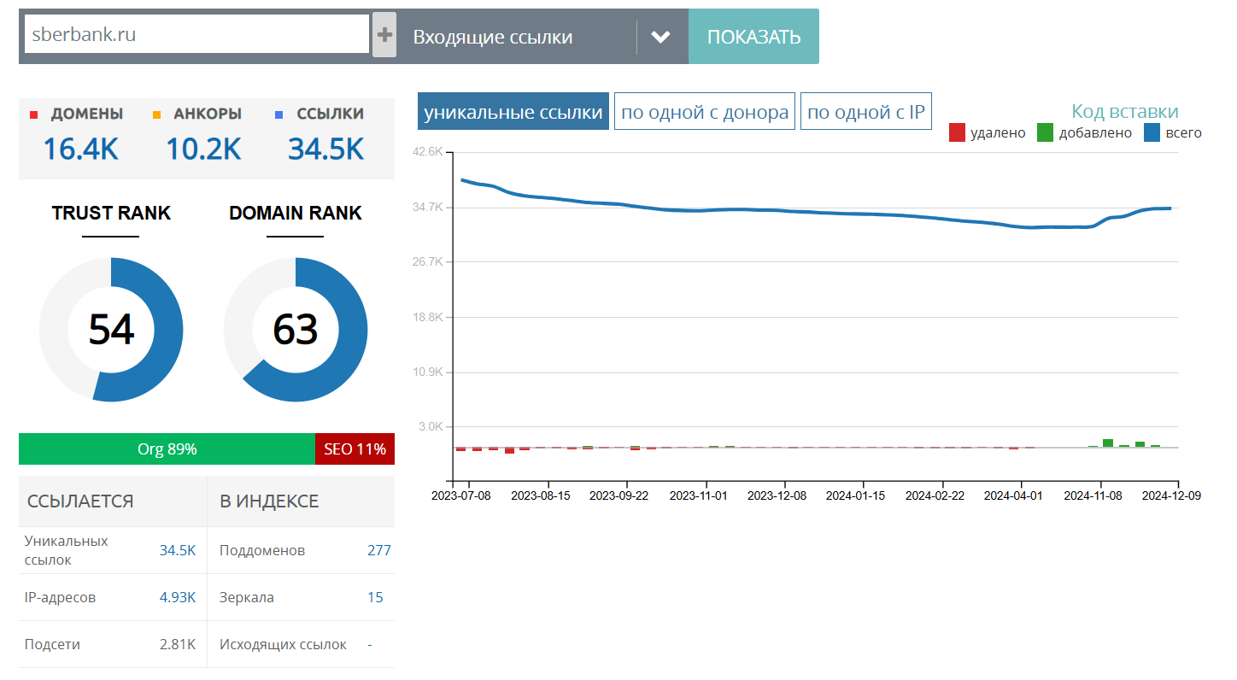This screenshot has height=680, width=1237.
Task: Click the blue ССЫЛКИ marker square
Action: tap(279, 114)
